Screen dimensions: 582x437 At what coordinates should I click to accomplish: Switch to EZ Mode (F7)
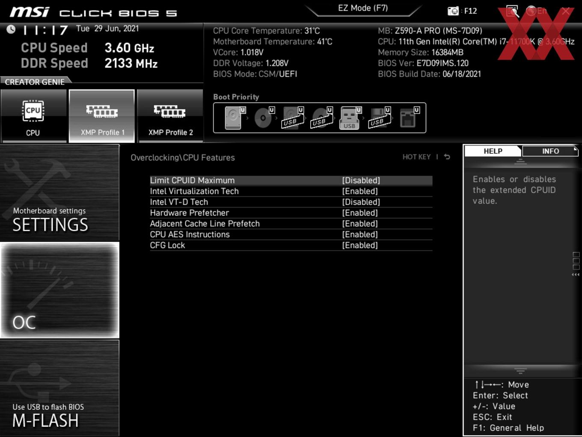tap(363, 8)
